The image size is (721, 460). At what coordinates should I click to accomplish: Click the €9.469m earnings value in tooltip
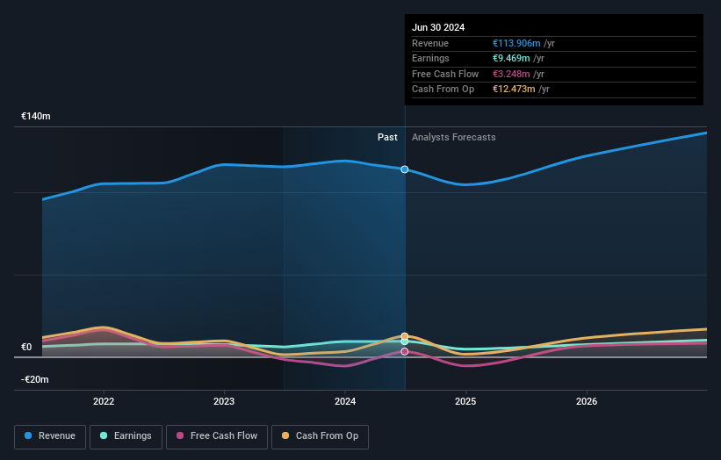coord(511,58)
